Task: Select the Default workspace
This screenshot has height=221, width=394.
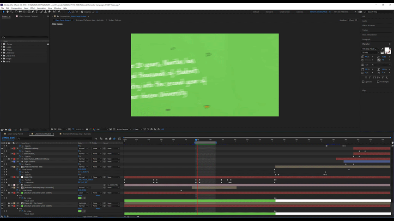Action: point(256,12)
